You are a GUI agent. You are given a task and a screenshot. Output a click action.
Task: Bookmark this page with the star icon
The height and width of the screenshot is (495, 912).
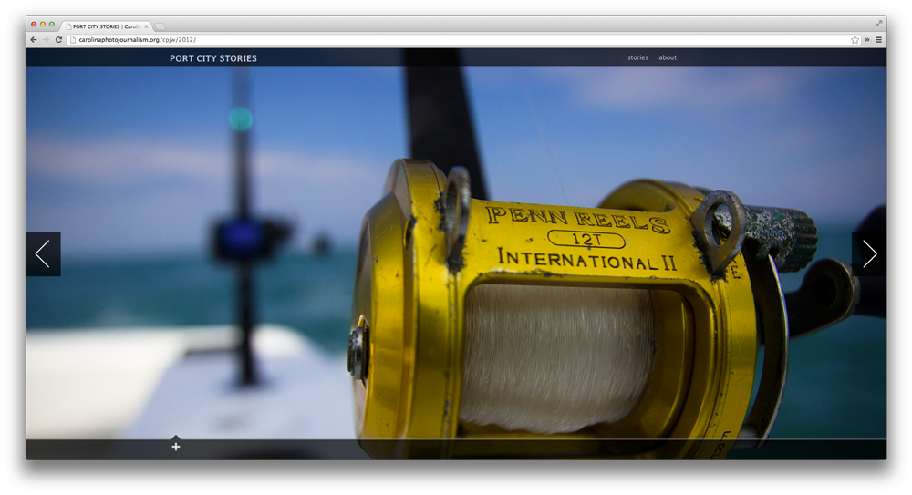[x=855, y=39]
